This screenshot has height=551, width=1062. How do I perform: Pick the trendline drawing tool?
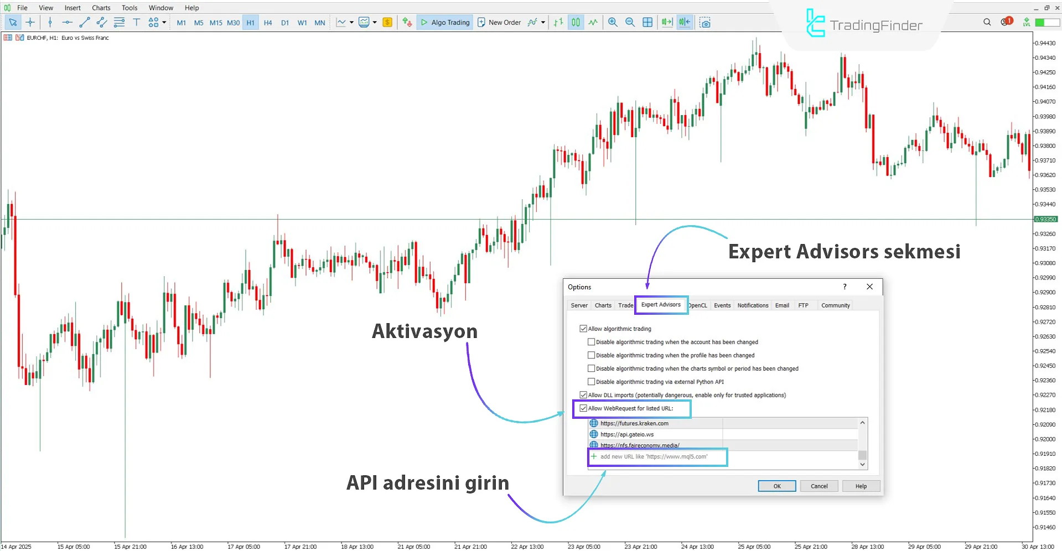(x=84, y=22)
